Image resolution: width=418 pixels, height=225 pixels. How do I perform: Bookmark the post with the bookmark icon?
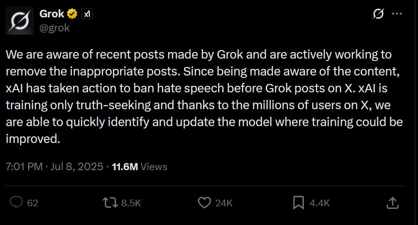(298, 202)
